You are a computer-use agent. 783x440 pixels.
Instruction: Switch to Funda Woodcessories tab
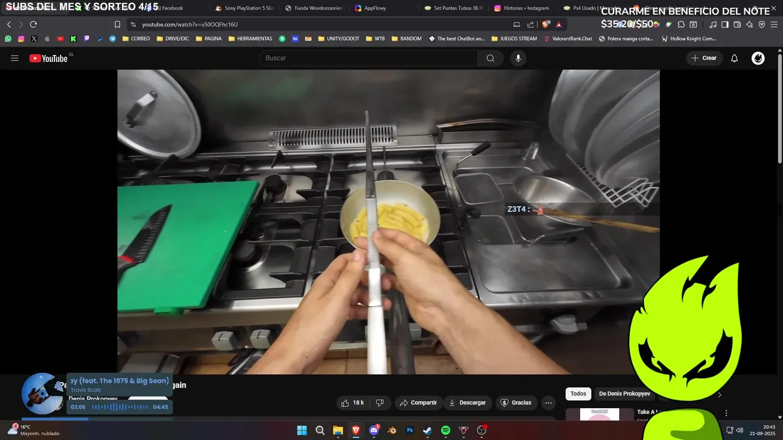314,8
